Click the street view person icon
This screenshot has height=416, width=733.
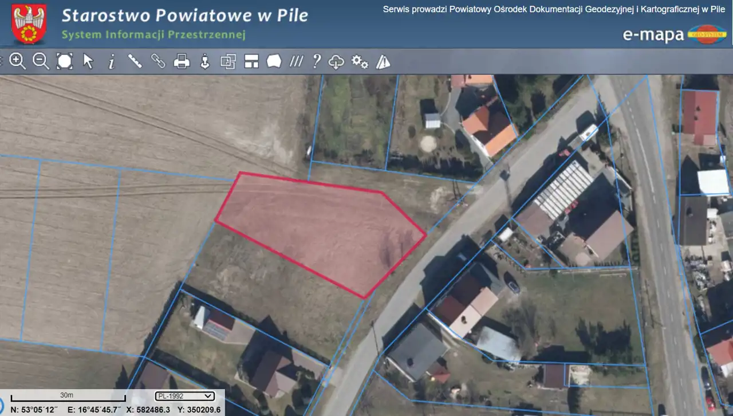pyautogui.click(x=205, y=61)
